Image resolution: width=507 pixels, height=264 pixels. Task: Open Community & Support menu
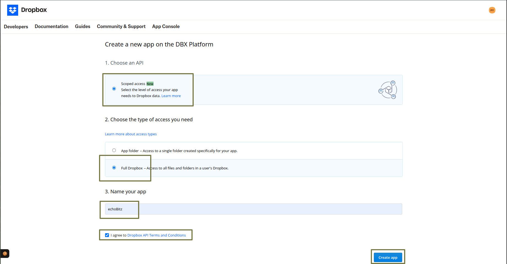(121, 26)
